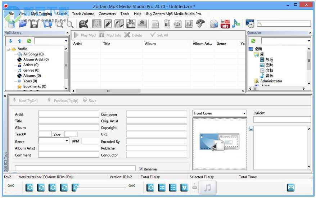Click the mp3 player device icon
Image resolution: width=316 pixels, height=198 pixels.
(167, 24)
